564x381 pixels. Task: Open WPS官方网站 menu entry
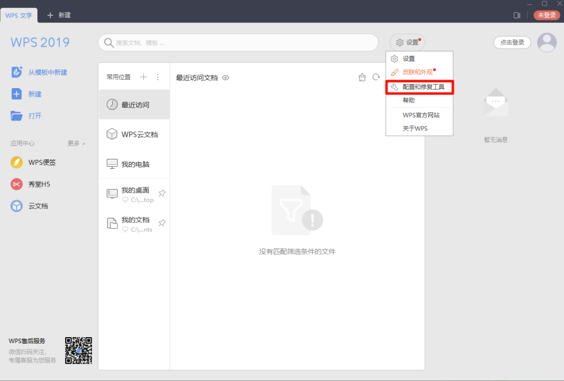(x=420, y=115)
